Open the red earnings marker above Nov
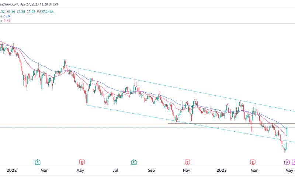The image size is (295, 185). click(187, 162)
